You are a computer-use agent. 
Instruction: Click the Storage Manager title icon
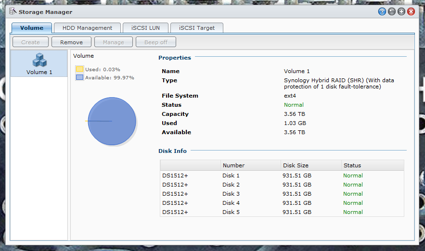tap(13, 11)
